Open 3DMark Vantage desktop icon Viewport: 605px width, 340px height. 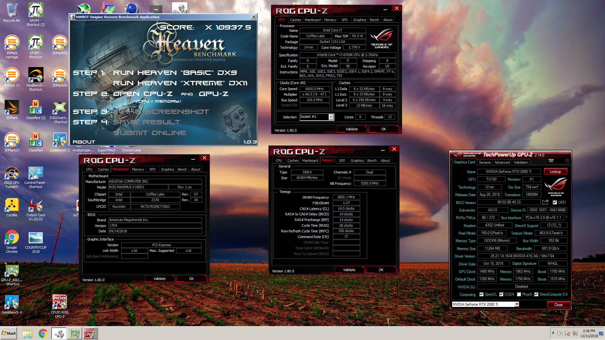click(12, 47)
